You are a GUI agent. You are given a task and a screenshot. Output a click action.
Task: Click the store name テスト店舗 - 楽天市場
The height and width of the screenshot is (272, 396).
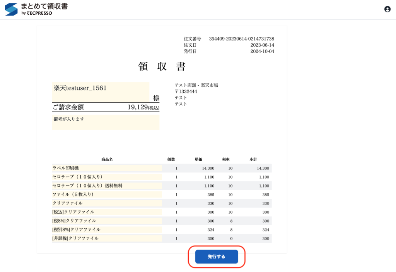pyautogui.click(x=196, y=85)
